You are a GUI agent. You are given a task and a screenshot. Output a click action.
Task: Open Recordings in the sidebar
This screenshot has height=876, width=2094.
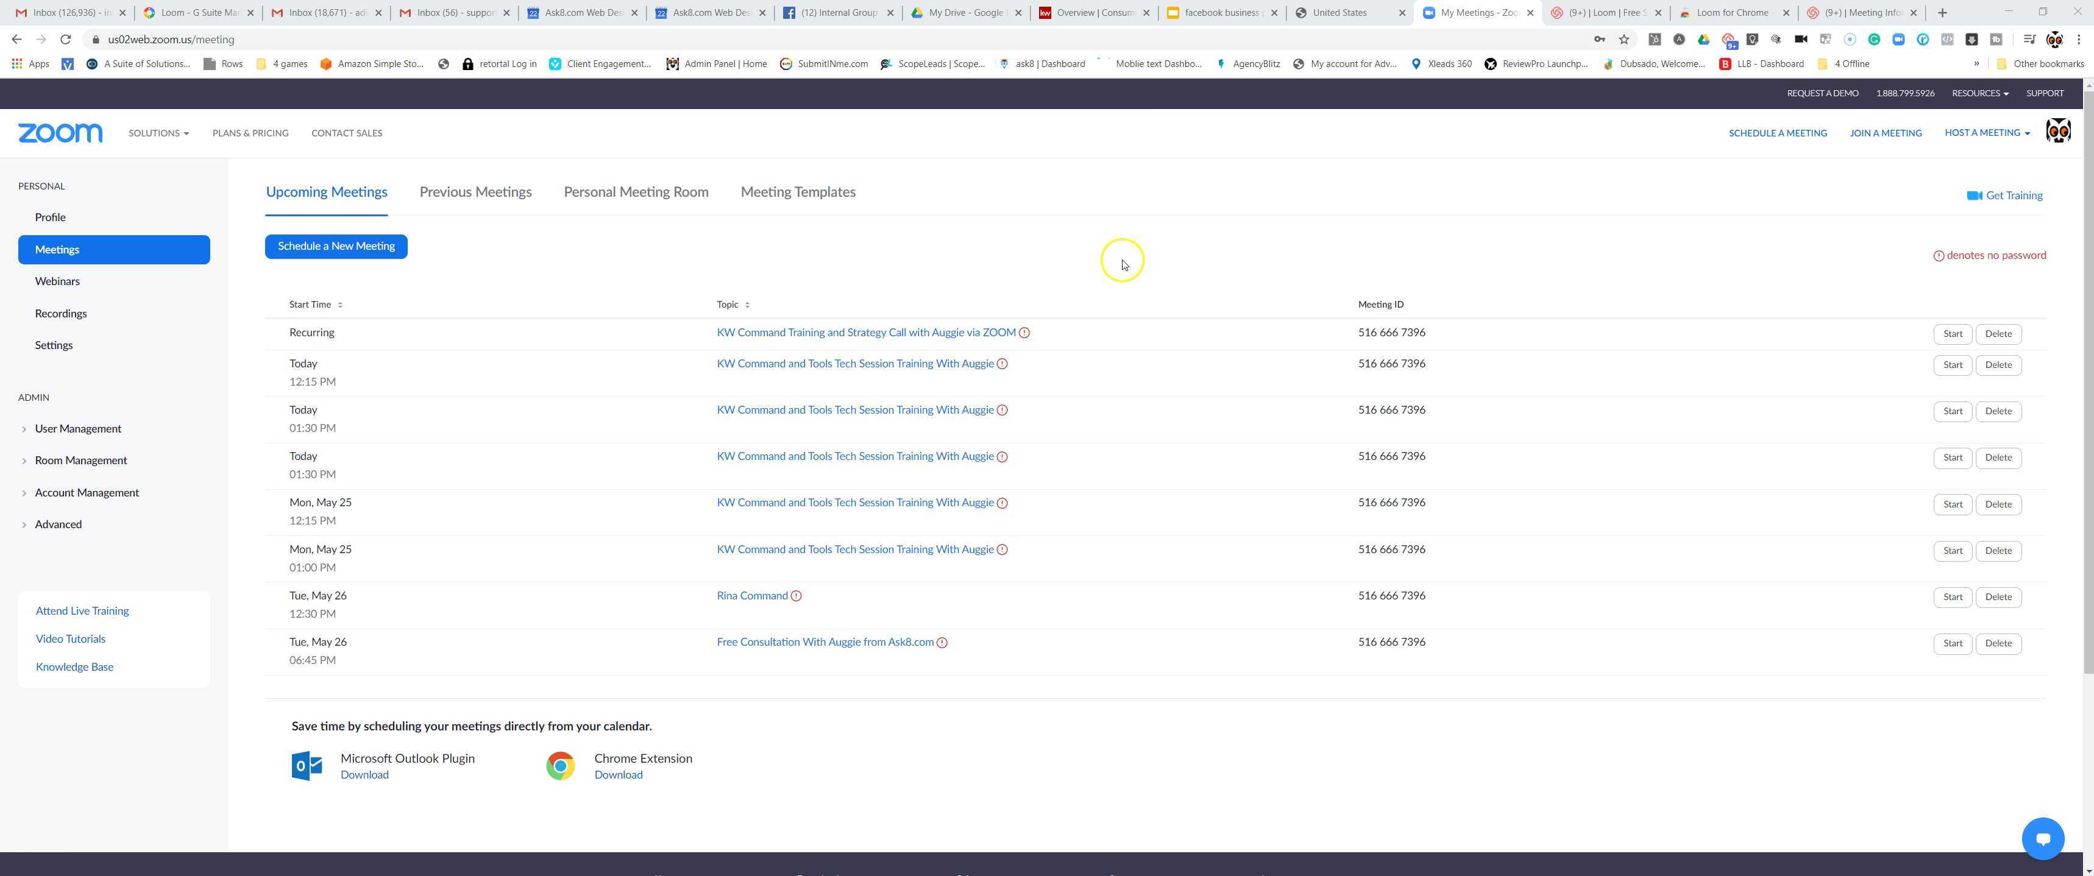click(x=60, y=314)
